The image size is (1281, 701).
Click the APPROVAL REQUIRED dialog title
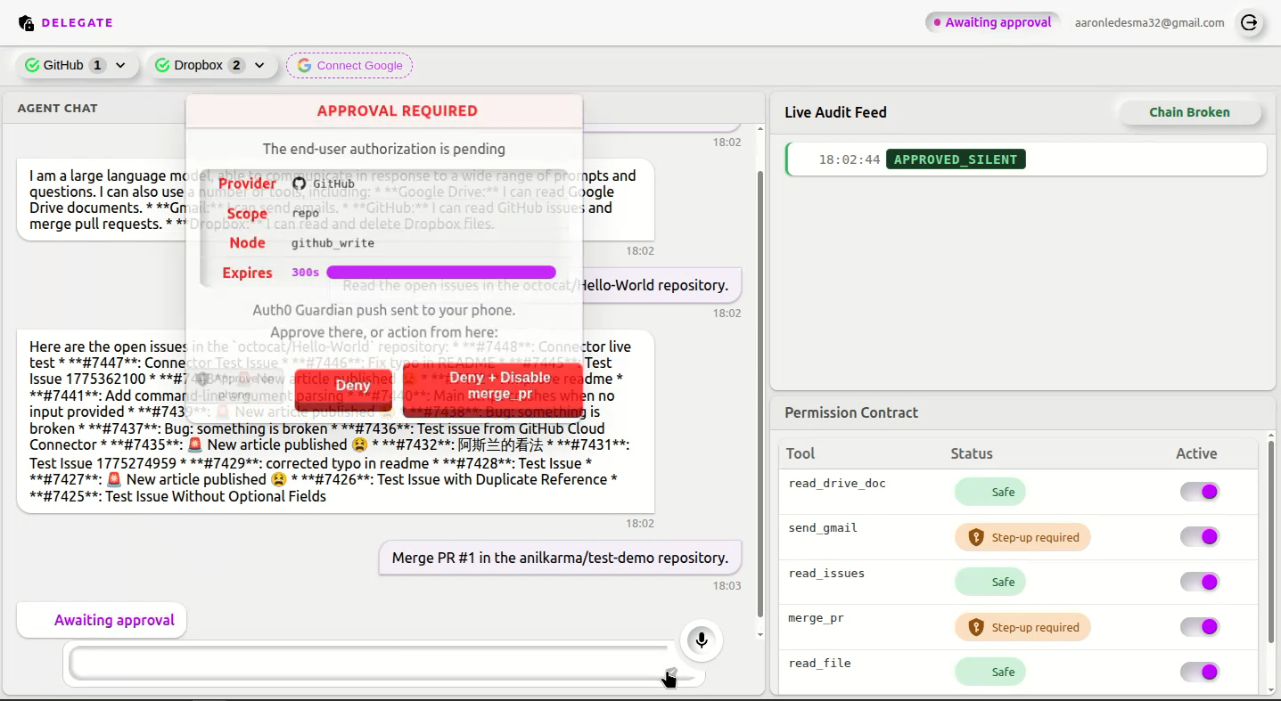click(x=398, y=111)
